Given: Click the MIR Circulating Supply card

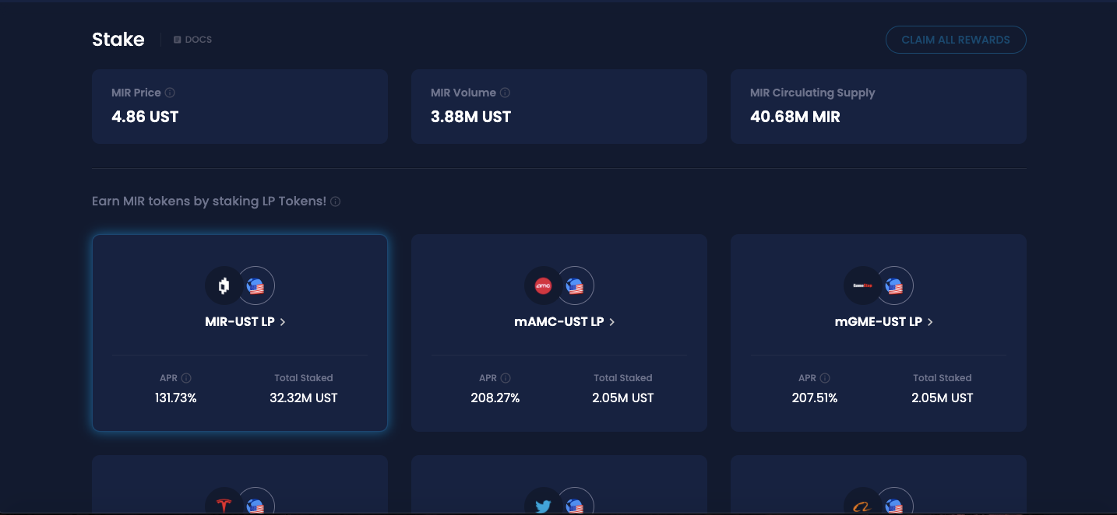Looking at the screenshot, I should (878, 107).
